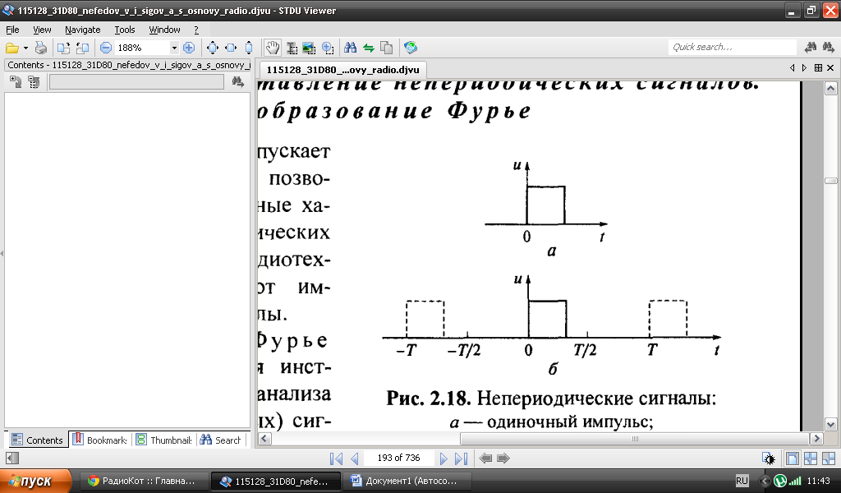Screen dimensions: 841x493
Task: Open the Window menu
Action: (x=164, y=30)
